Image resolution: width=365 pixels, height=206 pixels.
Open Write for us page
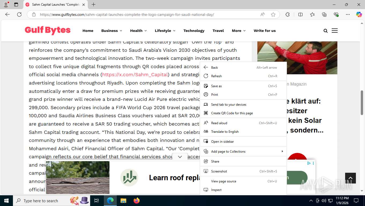[265, 31]
